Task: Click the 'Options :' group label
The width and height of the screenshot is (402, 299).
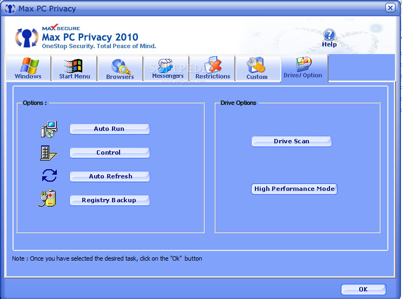Action: click(35, 103)
